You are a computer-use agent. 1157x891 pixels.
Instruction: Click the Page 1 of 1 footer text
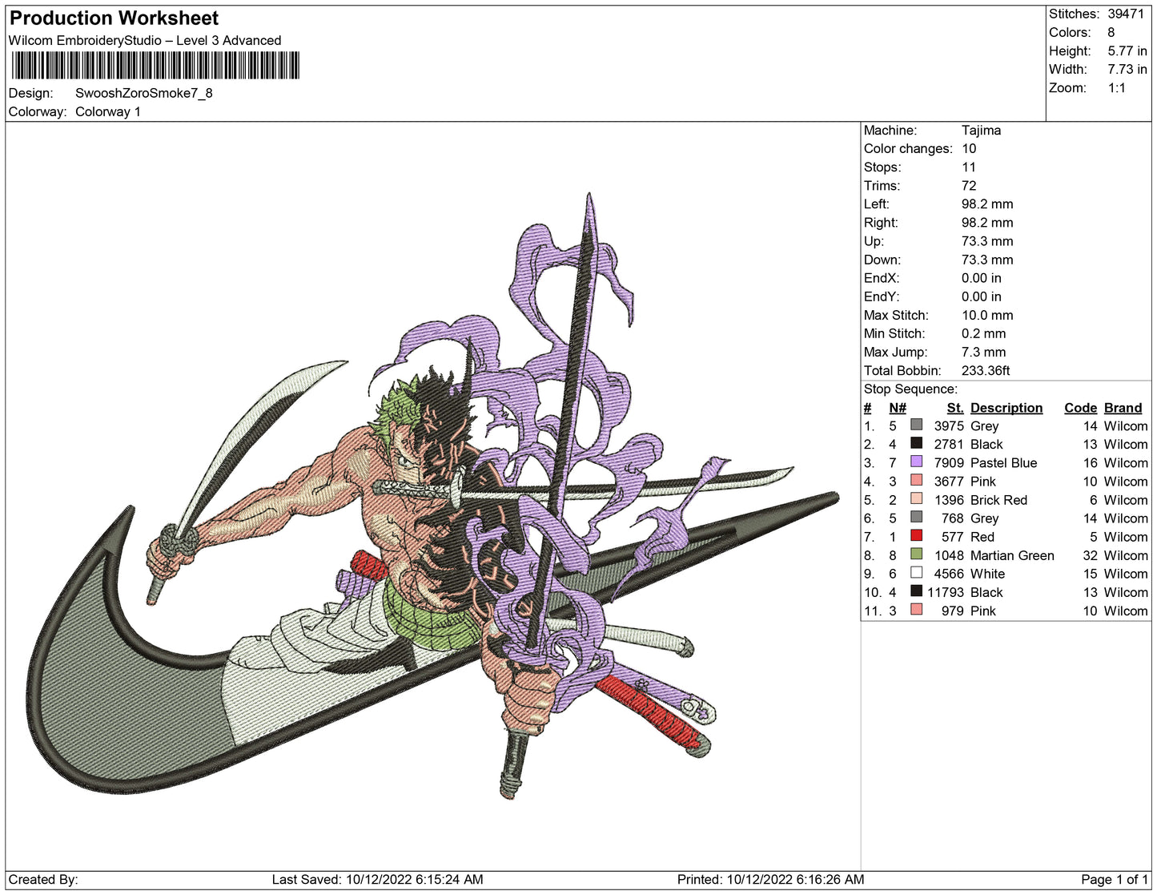[x=1114, y=880]
